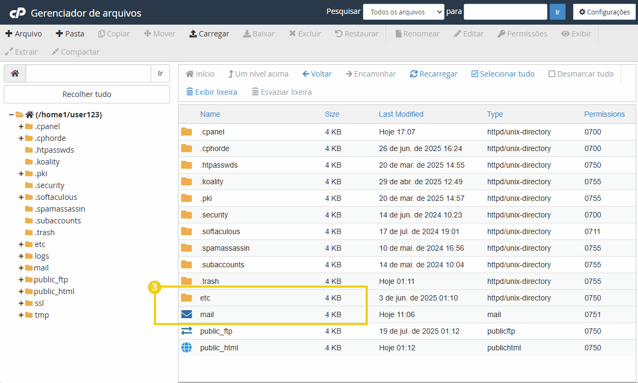Click Esvaziar lixeira

point(281,92)
